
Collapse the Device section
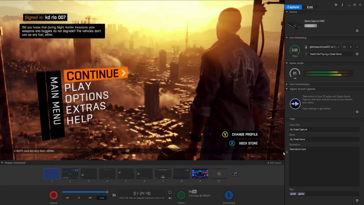tap(287, 12)
